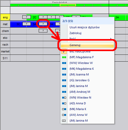Expand the Ilość submenu arrow

tap(111, 39)
